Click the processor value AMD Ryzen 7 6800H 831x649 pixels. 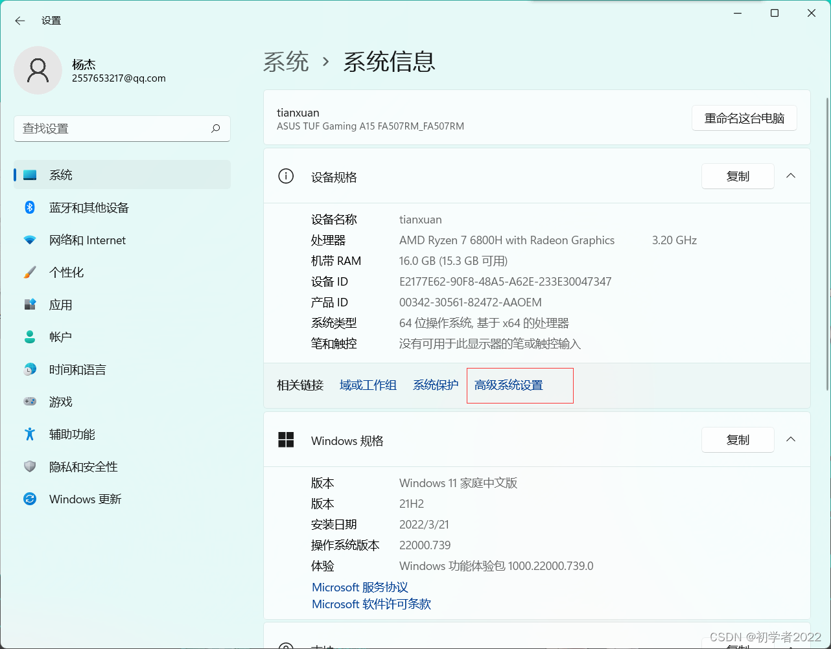tap(507, 240)
